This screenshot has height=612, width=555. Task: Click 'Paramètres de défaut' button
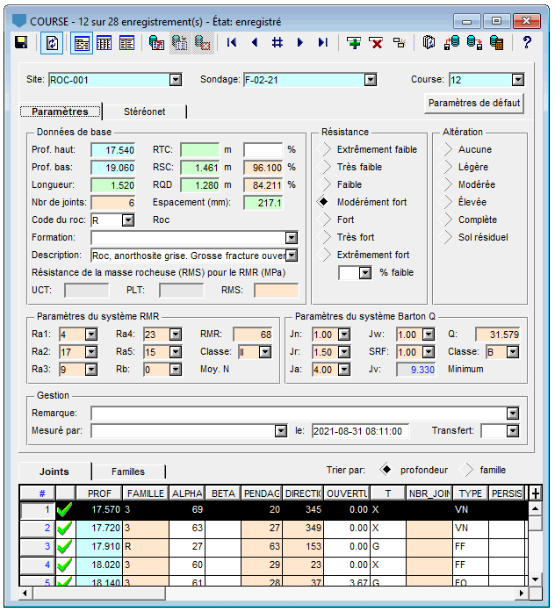coord(474,104)
